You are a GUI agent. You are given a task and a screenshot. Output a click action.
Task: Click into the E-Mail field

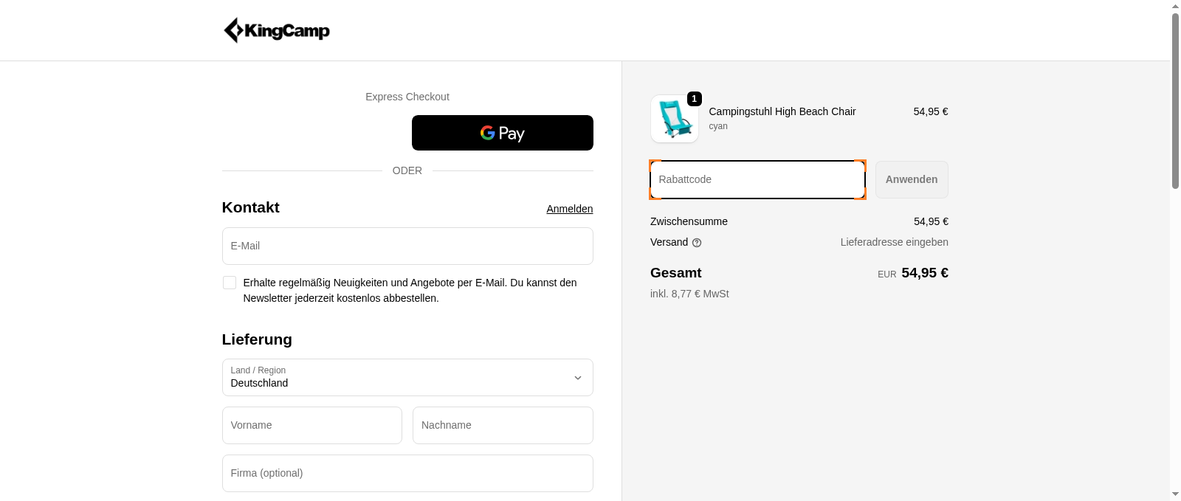pos(407,246)
